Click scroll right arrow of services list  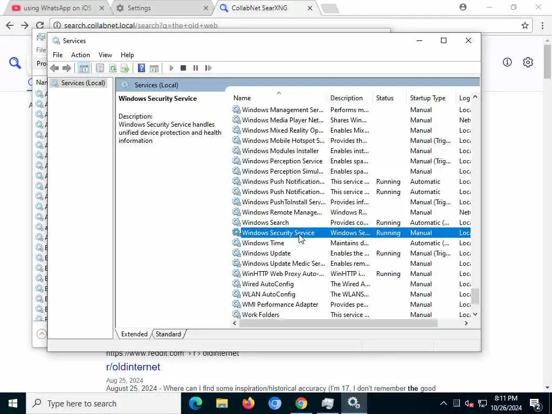(466, 323)
